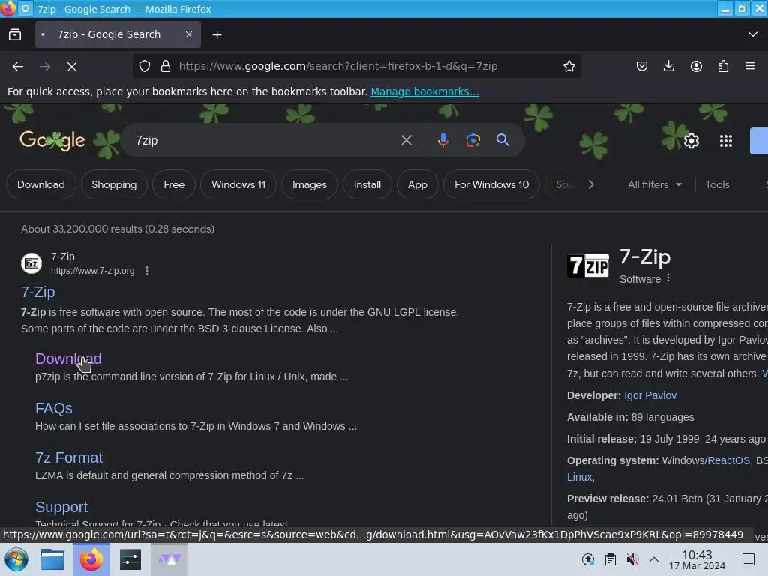The image size is (768, 576).
Task: Open the Download sitelink
Action: 68,358
